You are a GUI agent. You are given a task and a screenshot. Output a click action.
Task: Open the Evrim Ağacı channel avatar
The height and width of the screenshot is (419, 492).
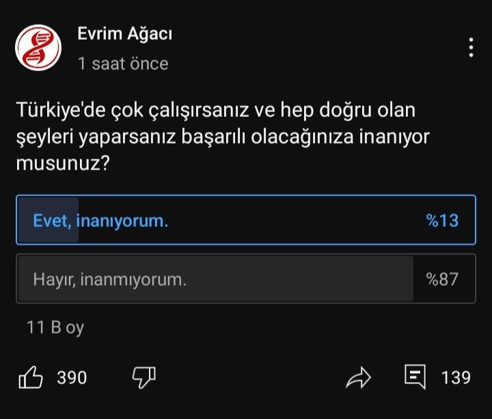(x=38, y=48)
